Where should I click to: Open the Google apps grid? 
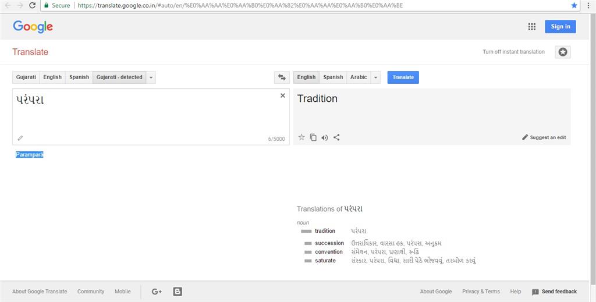click(x=532, y=27)
